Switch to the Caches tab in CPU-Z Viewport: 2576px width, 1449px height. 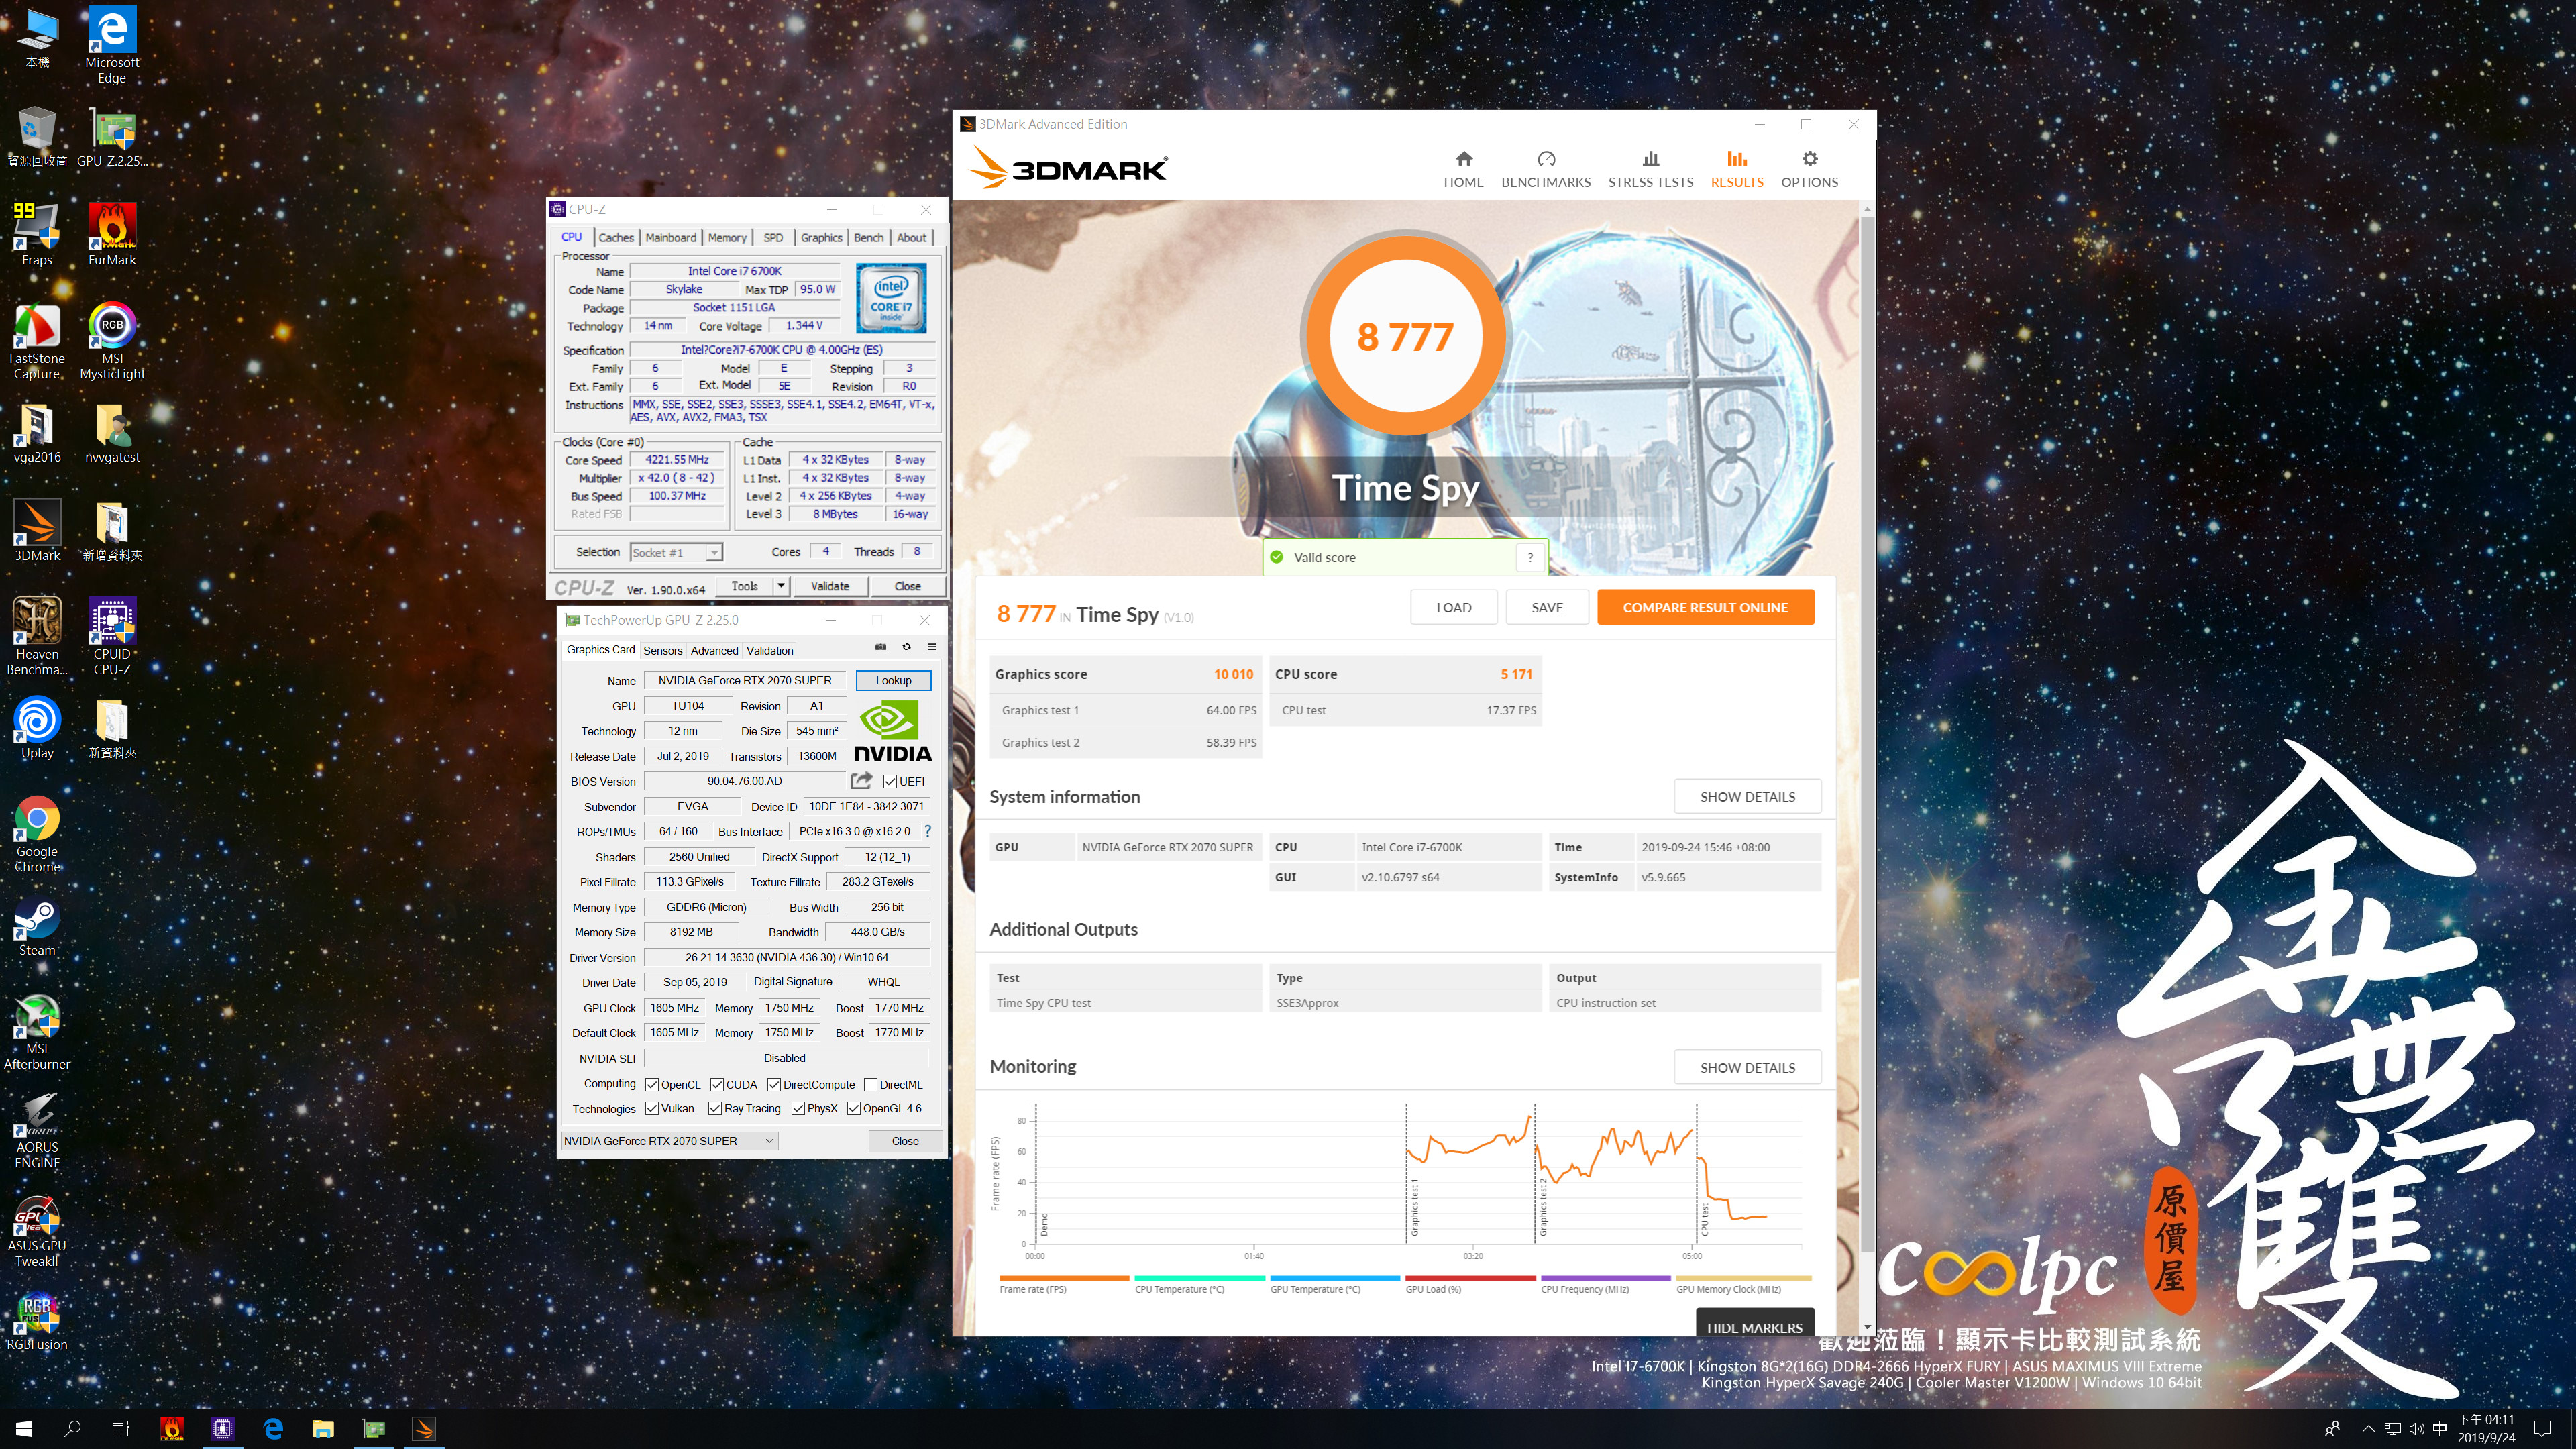tap(616, 237)
